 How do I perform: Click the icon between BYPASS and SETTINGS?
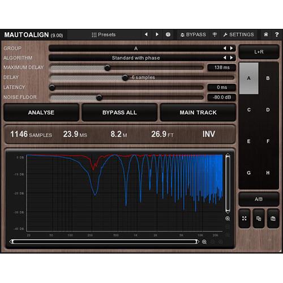click(215, 35)
